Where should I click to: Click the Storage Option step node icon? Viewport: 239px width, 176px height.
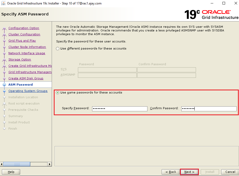(x=4, y=60)
